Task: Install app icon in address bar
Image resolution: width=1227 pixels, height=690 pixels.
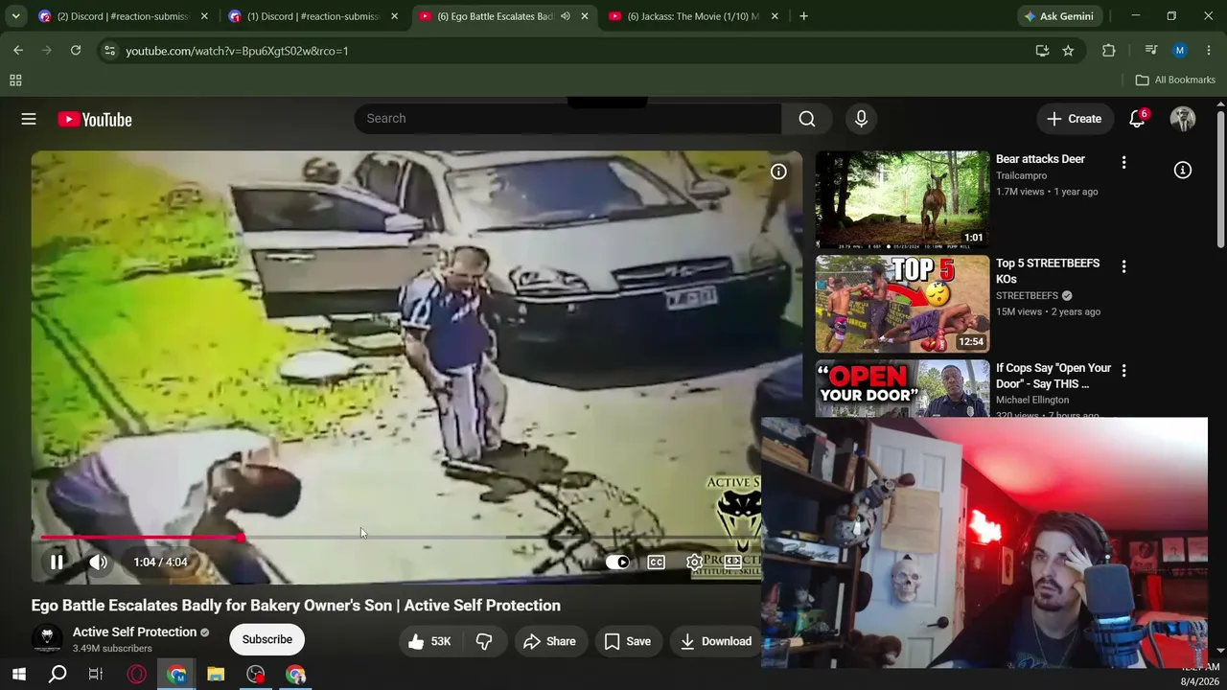Action: pyautogui.click(x=1042, y=51)
